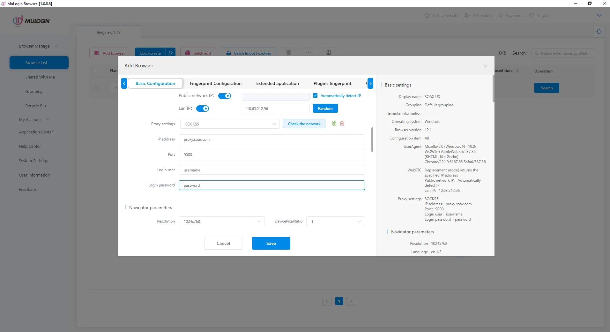
Task: Close the Add Browser dialog with X
Action: click(x=485, y=66)
